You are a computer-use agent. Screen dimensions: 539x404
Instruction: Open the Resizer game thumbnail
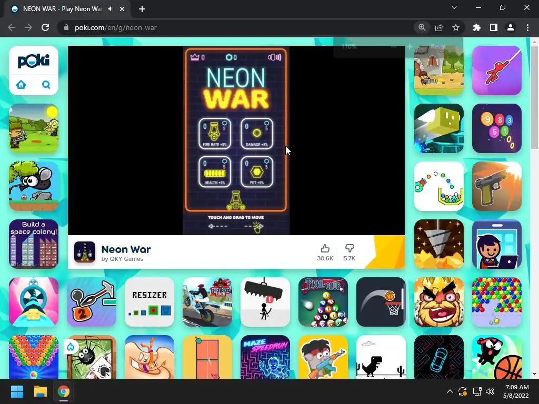149,302
